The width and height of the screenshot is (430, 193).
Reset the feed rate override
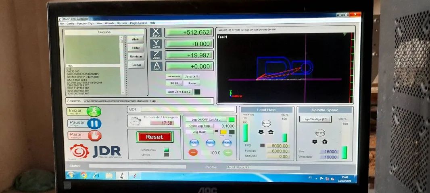point(266,123)
